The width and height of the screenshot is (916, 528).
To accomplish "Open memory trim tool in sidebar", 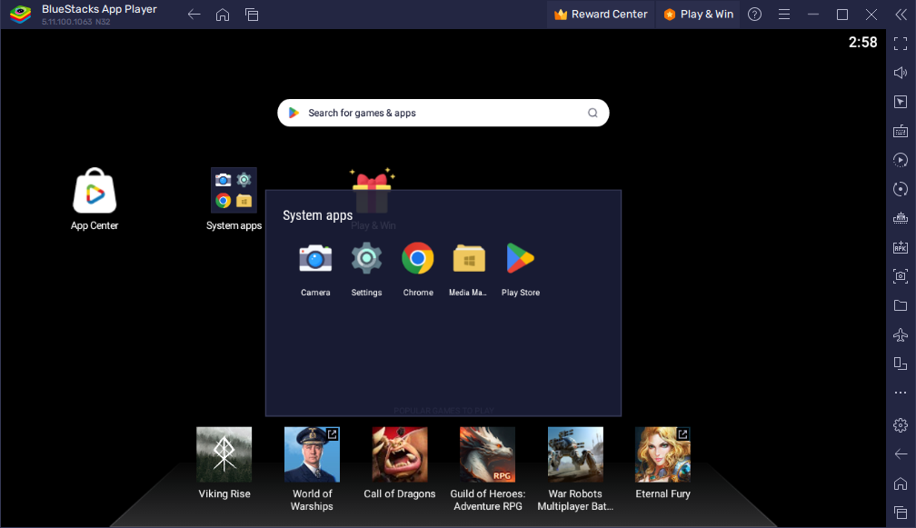I will 901,218.
